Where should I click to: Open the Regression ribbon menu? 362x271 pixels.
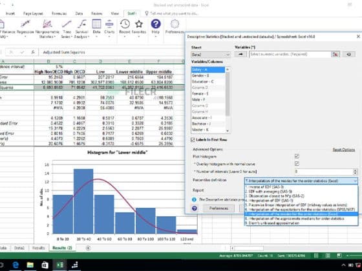point(25,28)
